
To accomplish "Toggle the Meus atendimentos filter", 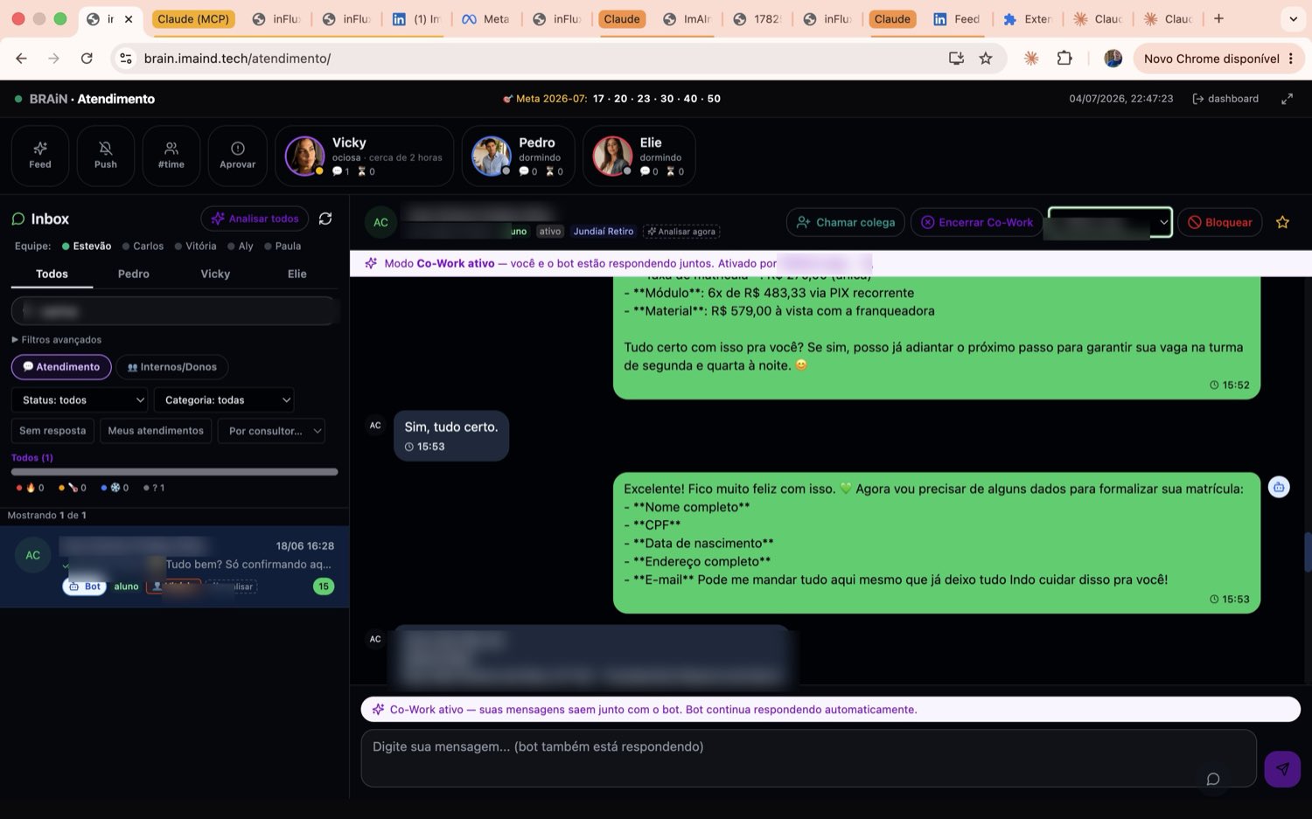I will pyautogui.click(x=156, y=431).
